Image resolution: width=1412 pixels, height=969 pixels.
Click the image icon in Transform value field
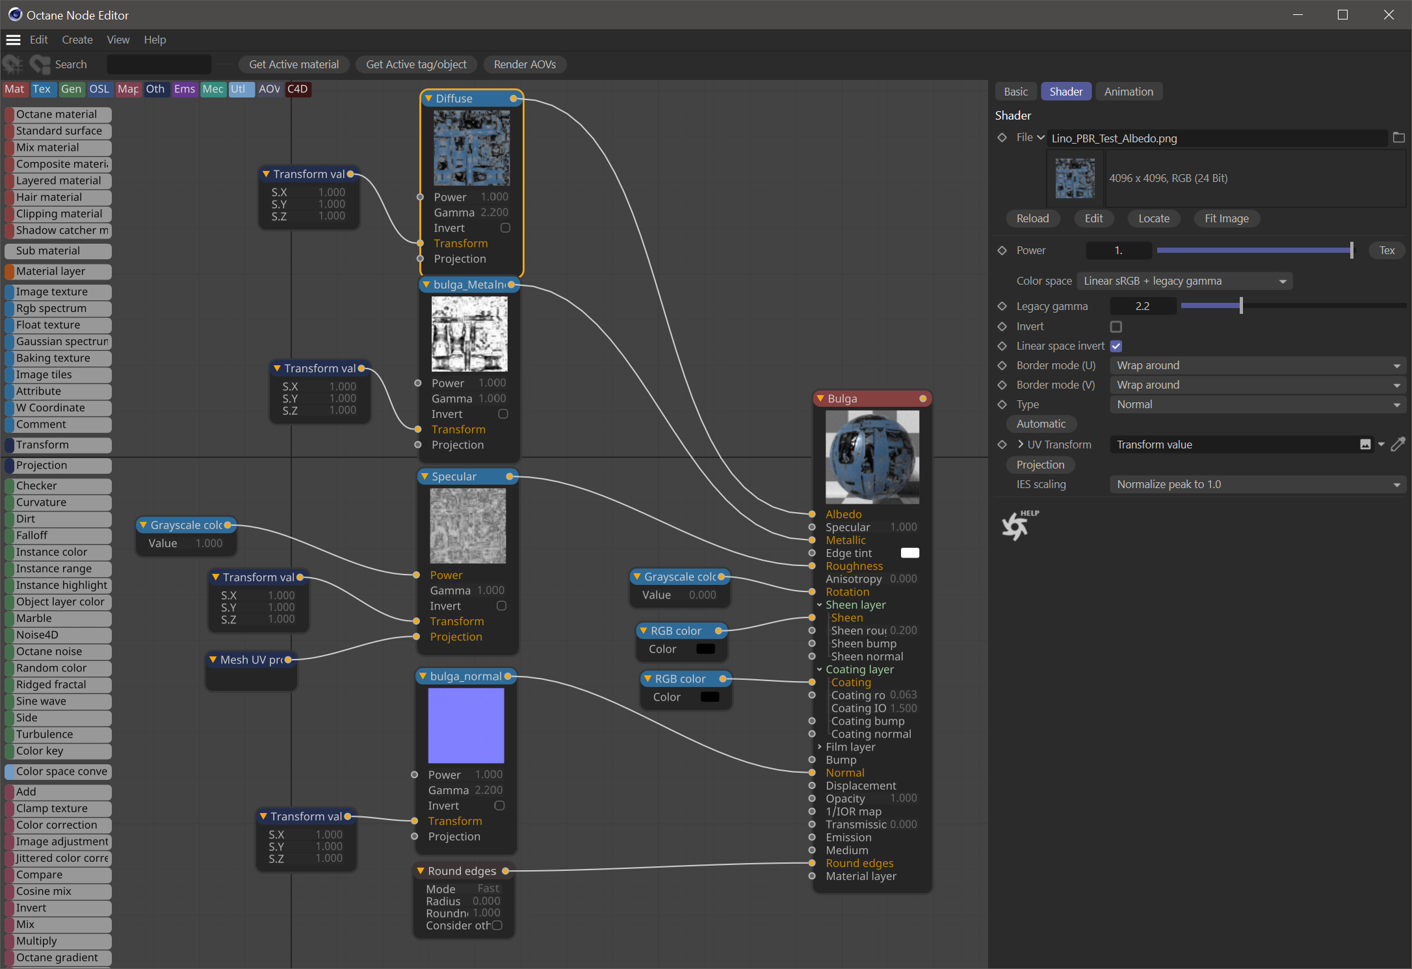tap(1365, 445)
